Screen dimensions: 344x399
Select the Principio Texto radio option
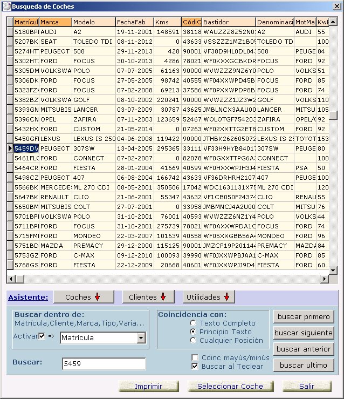click(x=193, y=332)
